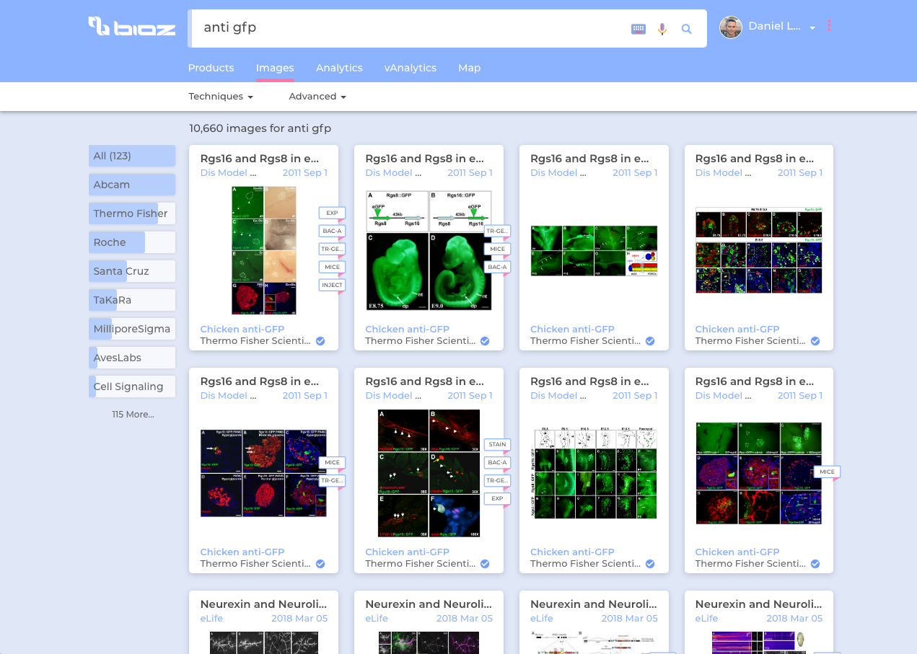
Task: Open the three-dot overflow menu at top right
Action: tap(828, 25)
